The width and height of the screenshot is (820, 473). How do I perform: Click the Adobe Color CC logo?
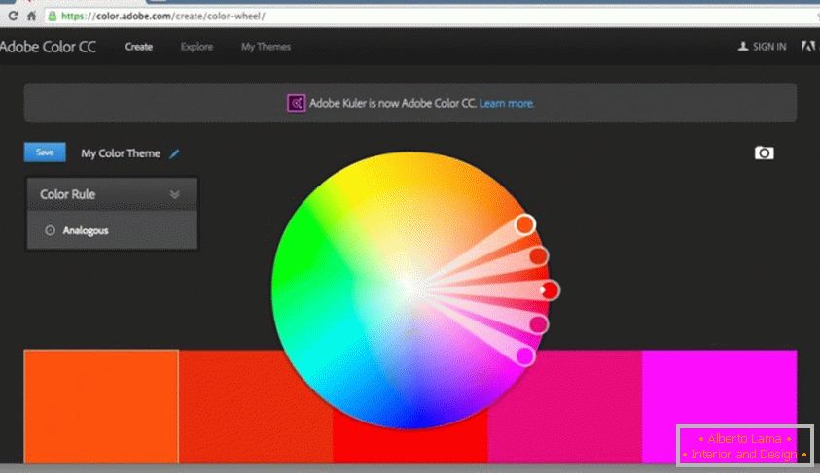48,47
